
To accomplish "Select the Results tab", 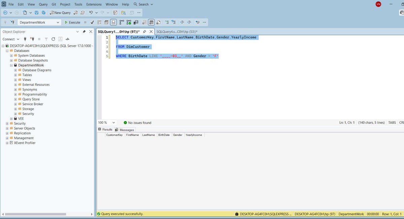I will [105, 130].
